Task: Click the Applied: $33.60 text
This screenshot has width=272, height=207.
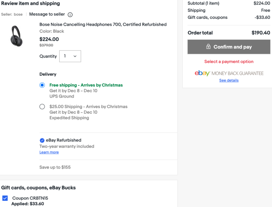Action: click(28, 204)
